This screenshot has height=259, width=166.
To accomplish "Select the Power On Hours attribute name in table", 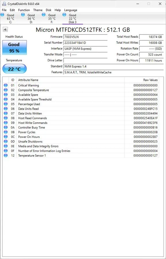I will tap(29, 137).
